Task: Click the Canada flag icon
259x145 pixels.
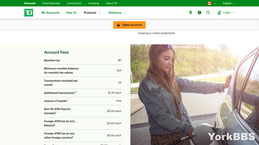Action: (210, 3)
